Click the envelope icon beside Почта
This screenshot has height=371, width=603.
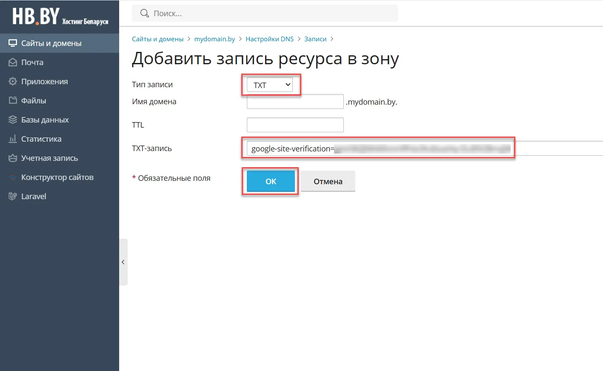[x=13, y=62]
